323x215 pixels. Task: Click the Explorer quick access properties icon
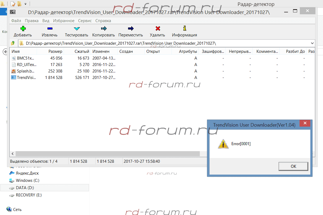(x=13, y=4)
